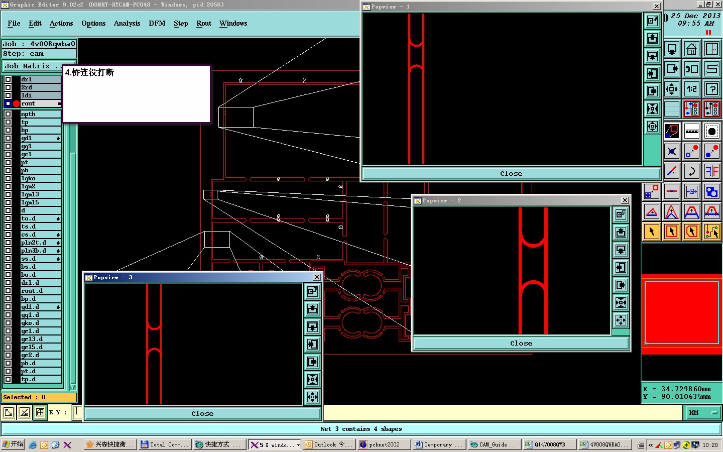Select the net selection arrow tool
723x452 pixels.
point(712,232)
